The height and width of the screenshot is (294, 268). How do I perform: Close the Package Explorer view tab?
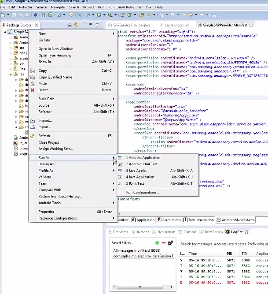coord(37,25)
